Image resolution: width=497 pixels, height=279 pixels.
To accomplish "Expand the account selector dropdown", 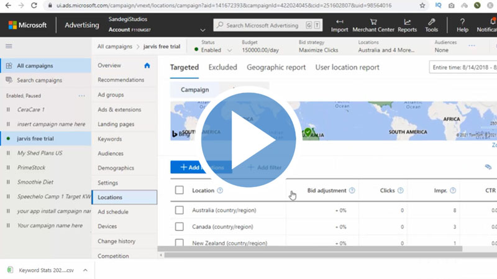I will tap(203, 30).
